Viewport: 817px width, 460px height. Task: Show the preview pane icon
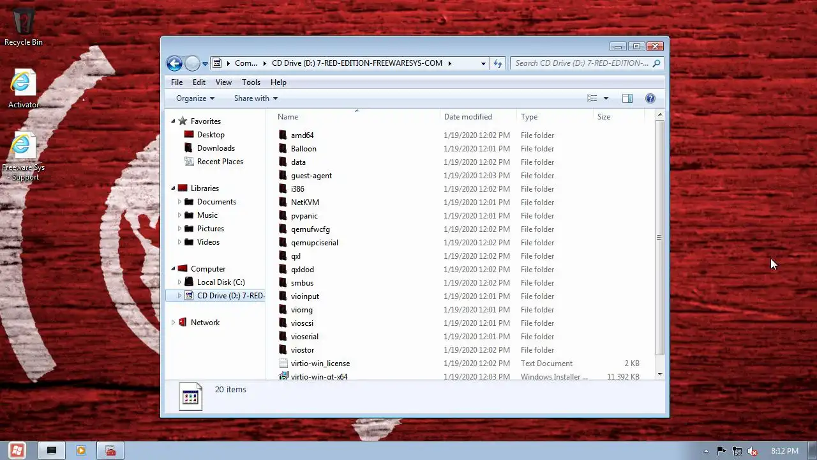pyautogui.click(x=627, y=98)
